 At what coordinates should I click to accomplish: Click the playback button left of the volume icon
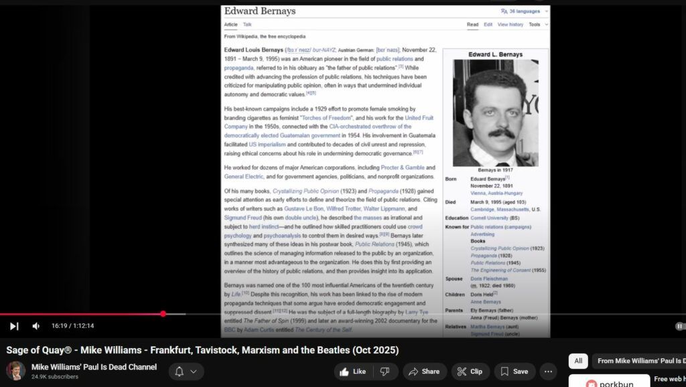coord(14,326)
